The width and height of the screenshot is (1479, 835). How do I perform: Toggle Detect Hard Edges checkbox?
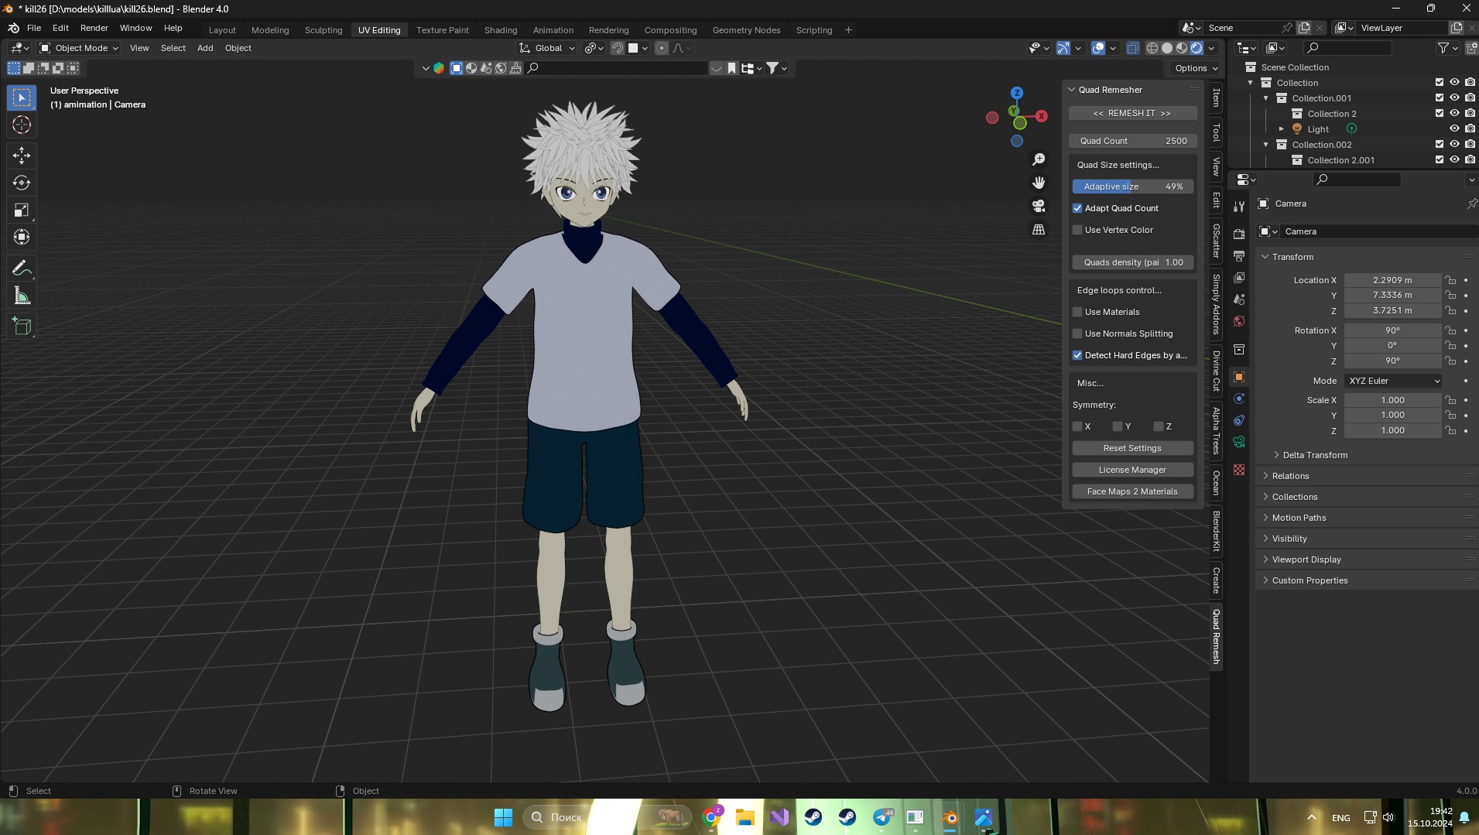(x=1077, y=355)
